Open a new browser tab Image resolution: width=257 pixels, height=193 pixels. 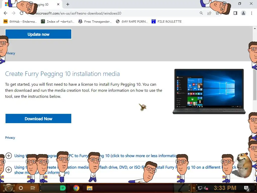pyautogui.click(x=68, y=5)
